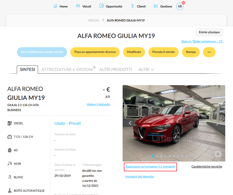Open Immagini del deposito link
This screenshot has width=233, height=195.
click(140, 177)
